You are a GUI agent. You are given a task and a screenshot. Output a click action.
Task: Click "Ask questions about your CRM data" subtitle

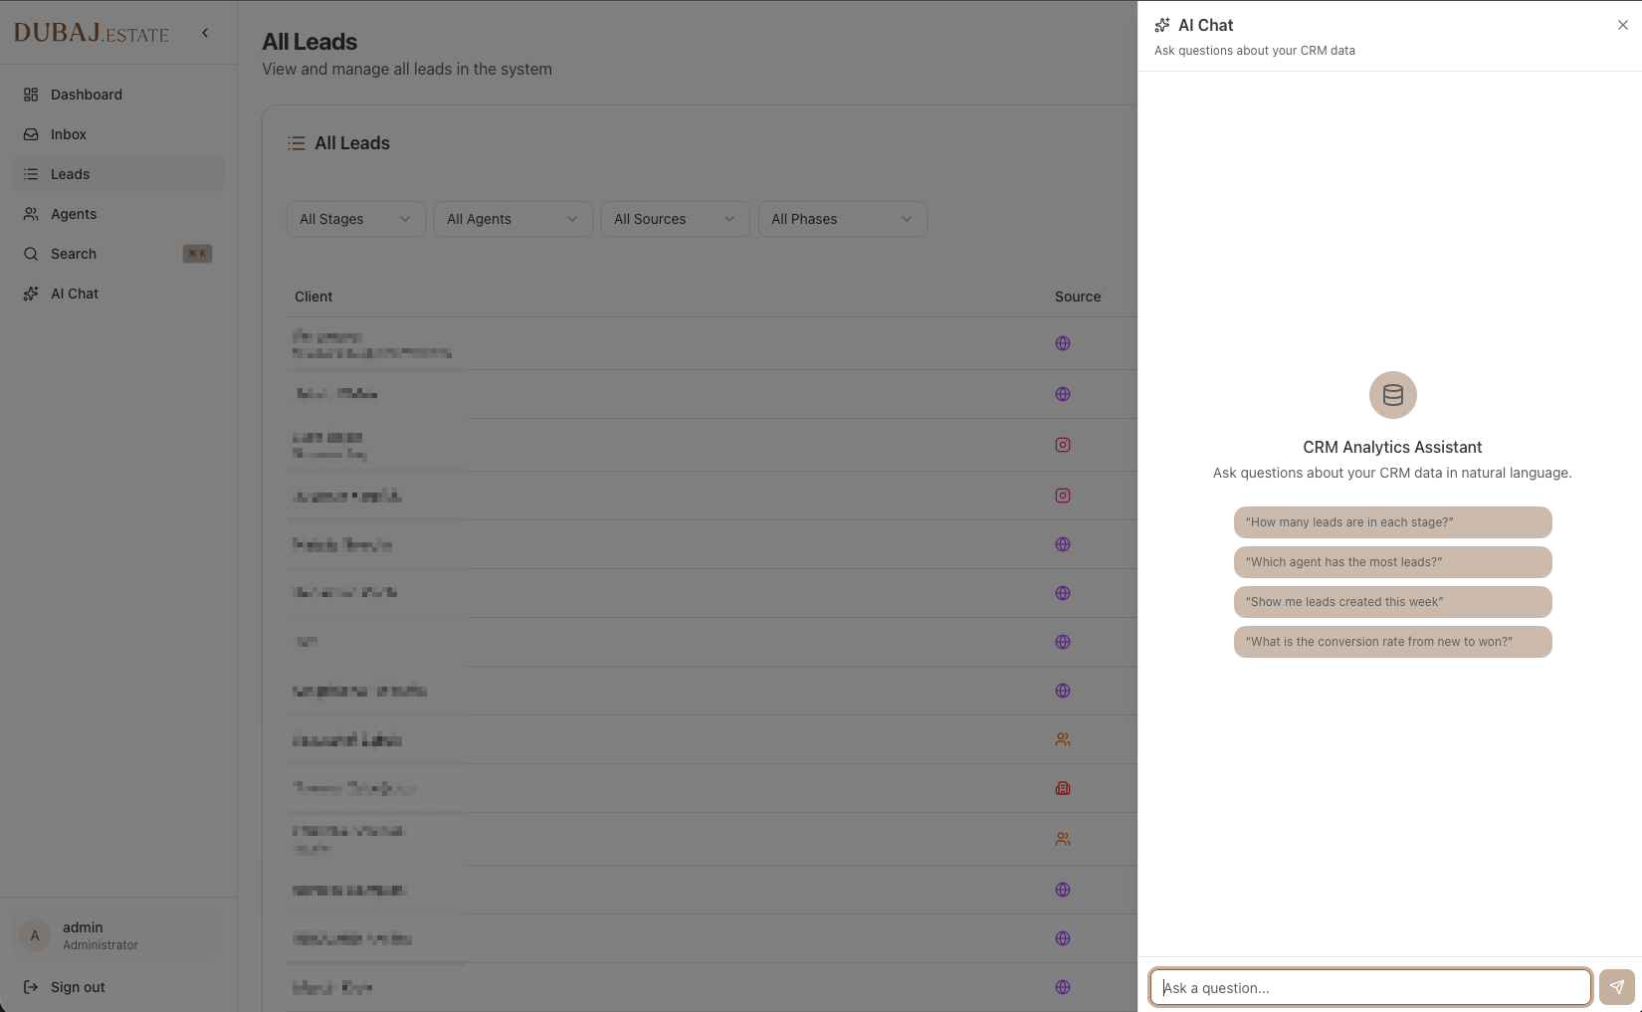(x=1255, y=51)
